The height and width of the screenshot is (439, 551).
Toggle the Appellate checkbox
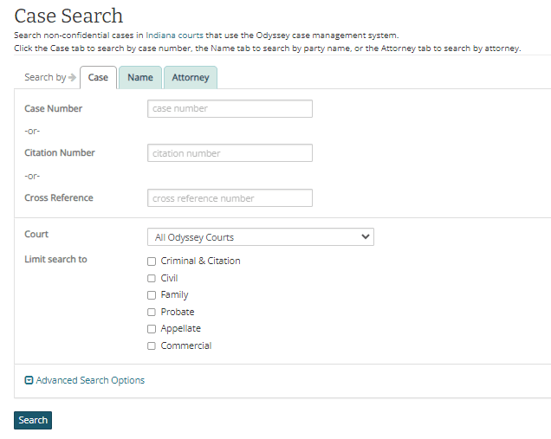(152, 329)
